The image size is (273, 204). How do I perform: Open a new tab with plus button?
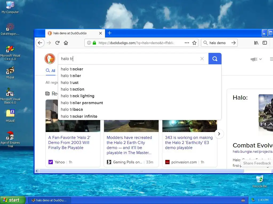click(110, 33)
